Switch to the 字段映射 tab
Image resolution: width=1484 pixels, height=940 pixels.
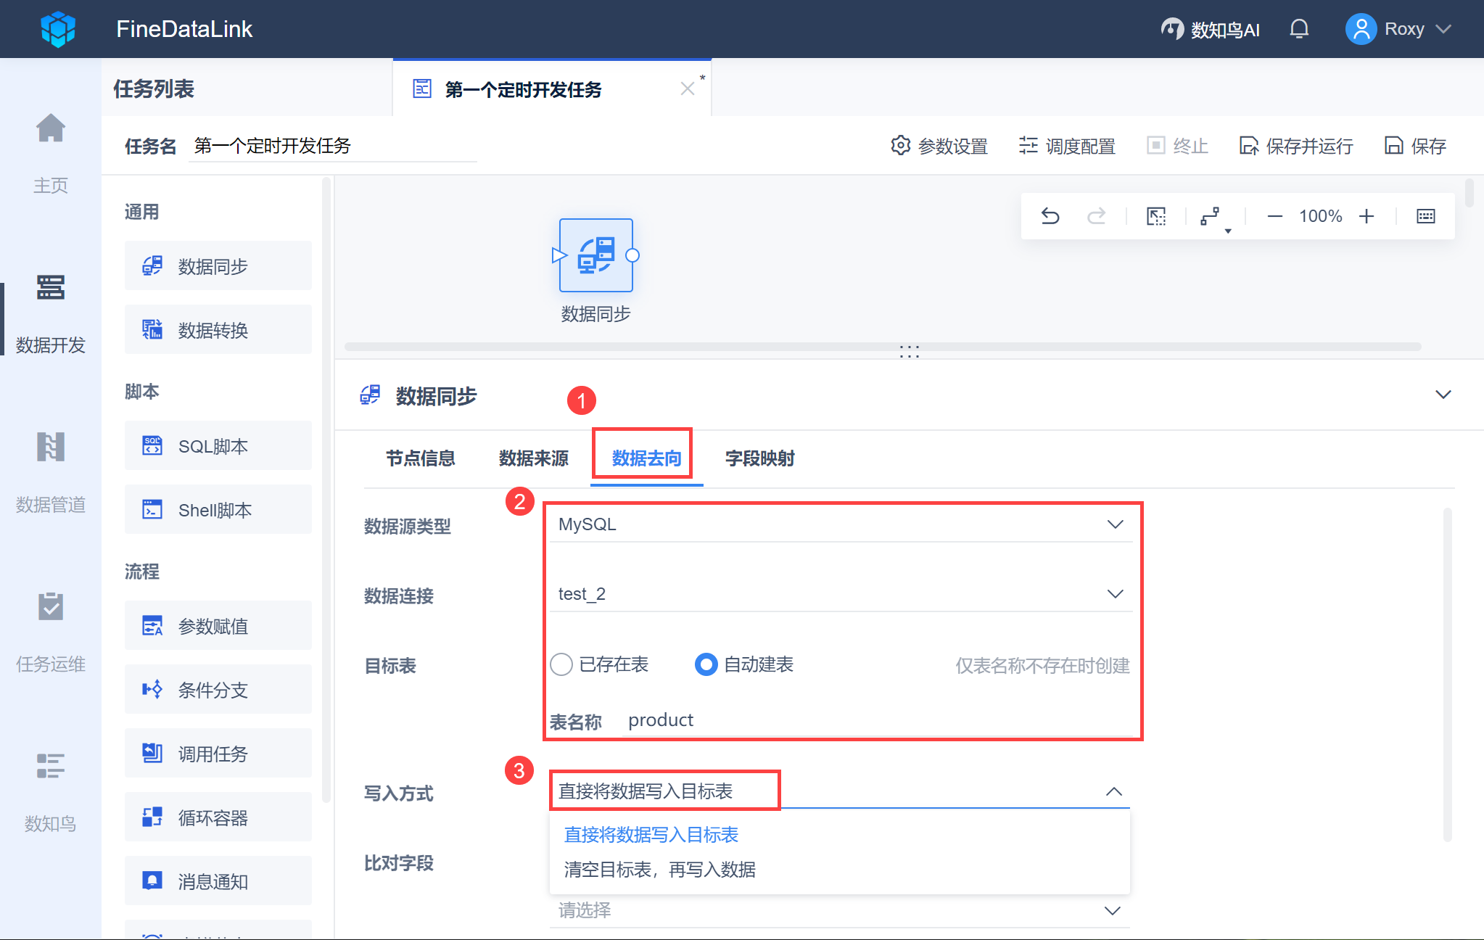(759, 458)
